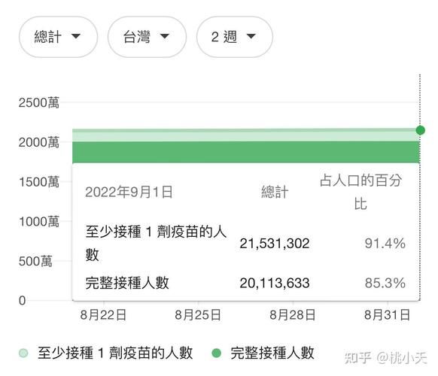Viewport: 438px width, 376px height.
Task: Click the value 20,113,633
Action: [x=275, y=283]
